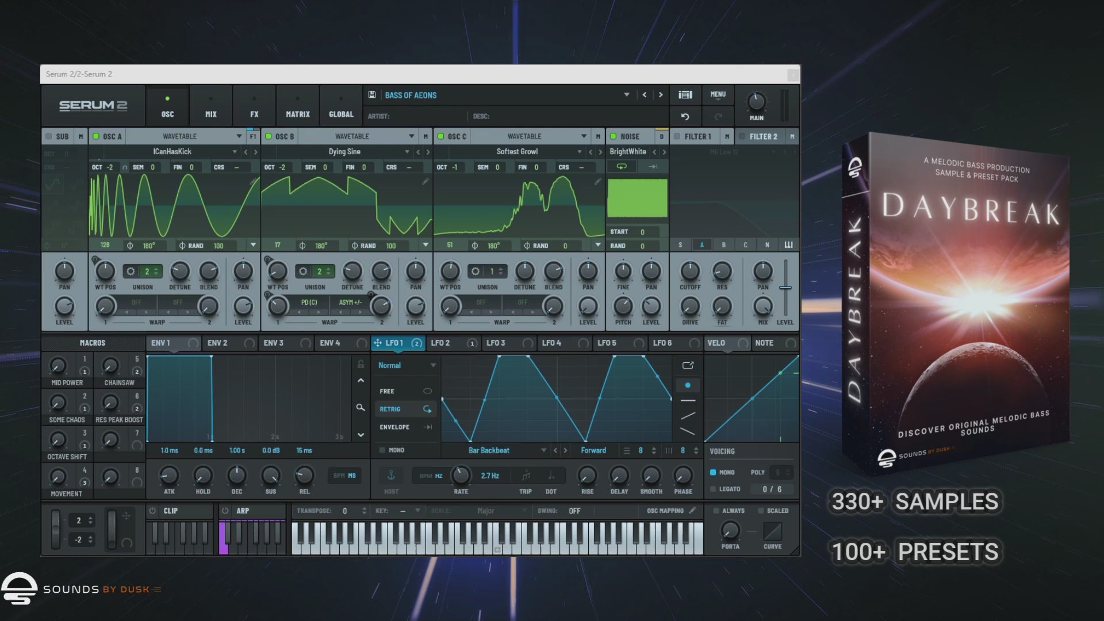This screenshot has width=1104, height=621.
Task: Open the preset browser list icon
Action: [685, 95]
